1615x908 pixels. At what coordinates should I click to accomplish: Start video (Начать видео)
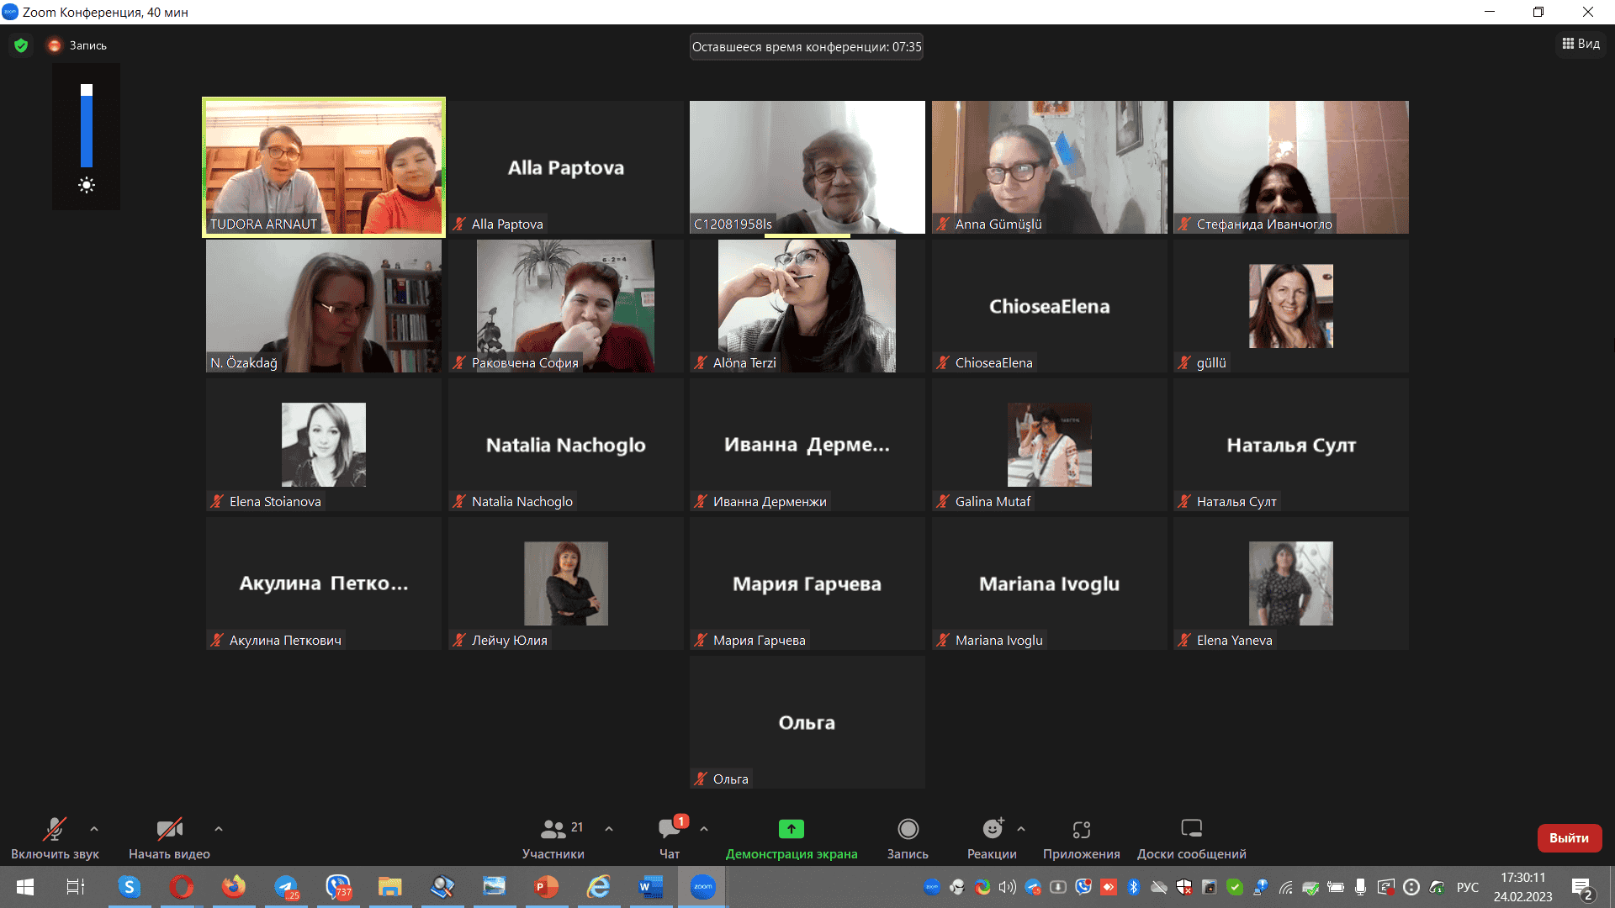(x=169, y=829)
